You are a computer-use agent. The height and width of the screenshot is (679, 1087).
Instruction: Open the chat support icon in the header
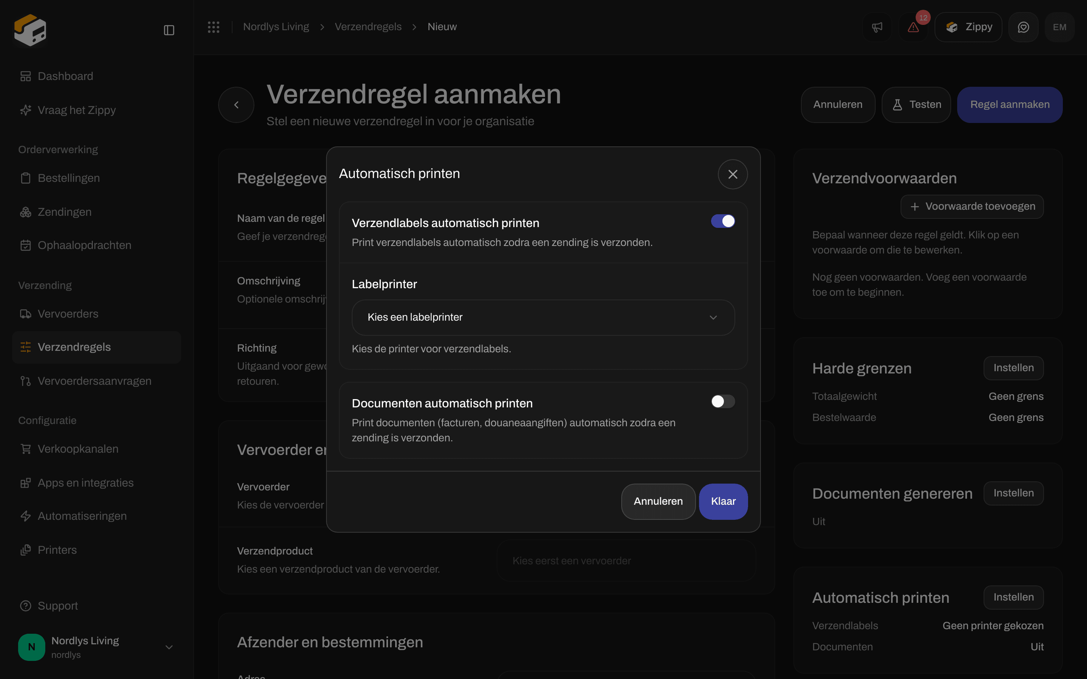[1023, 27]
